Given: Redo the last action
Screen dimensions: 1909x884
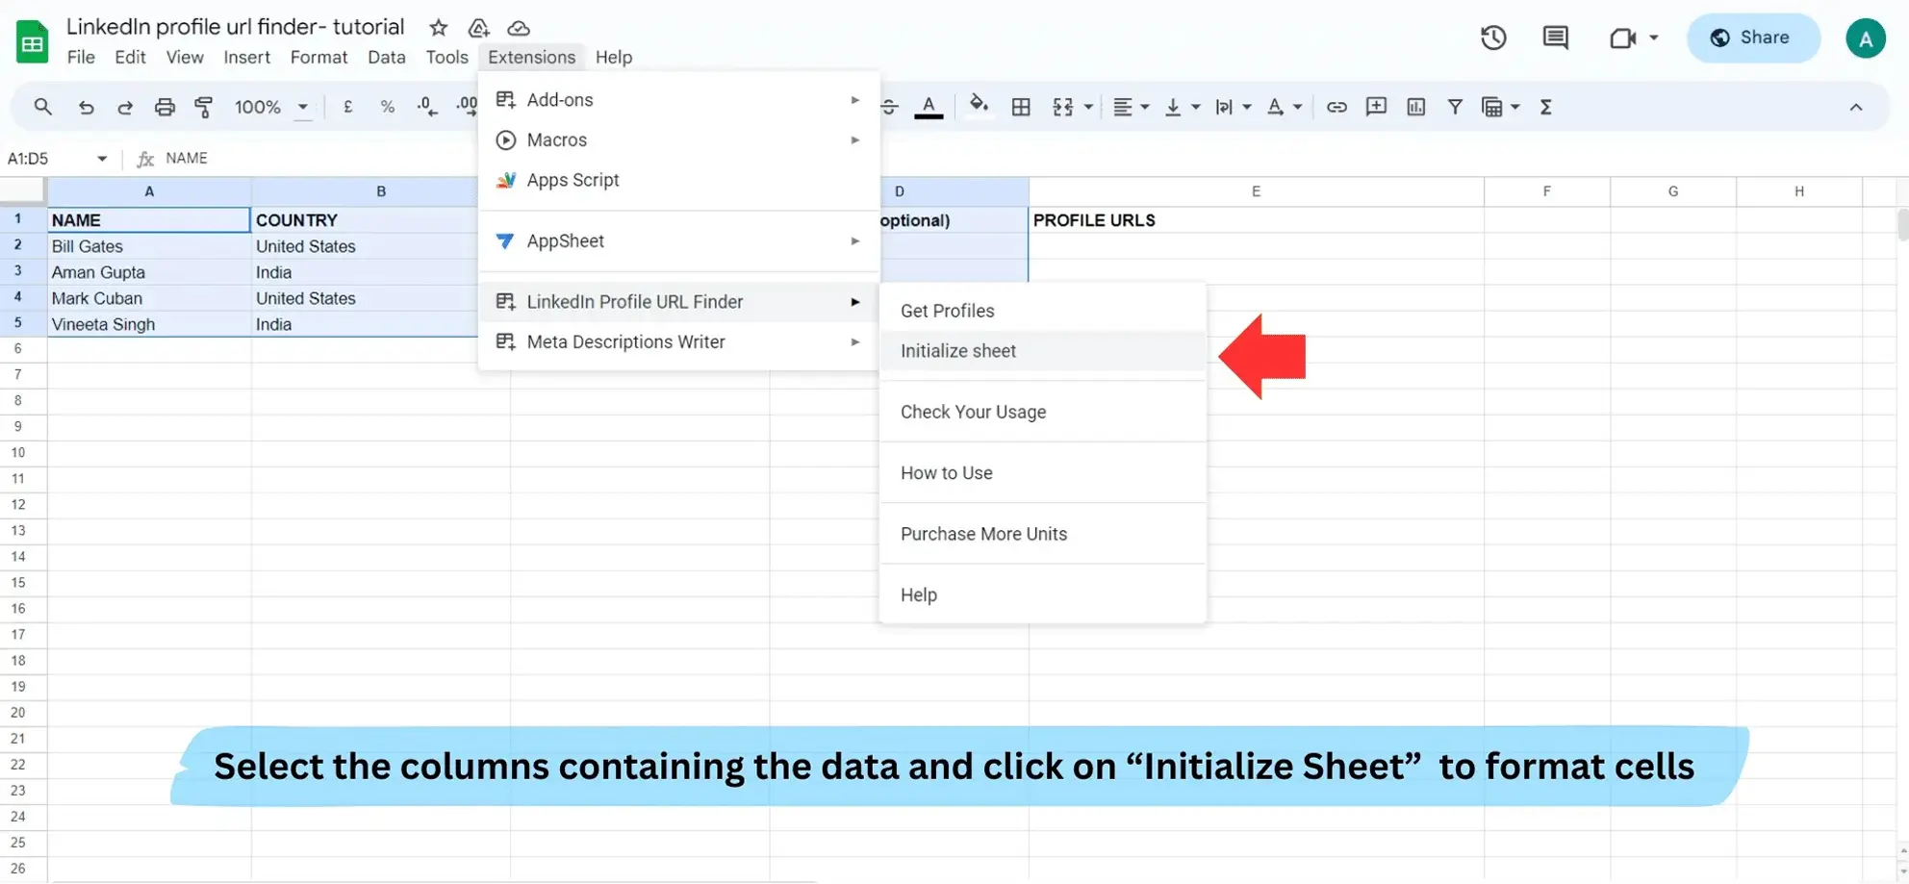Looking at the screenshot, I should click(x=125, y=107).
